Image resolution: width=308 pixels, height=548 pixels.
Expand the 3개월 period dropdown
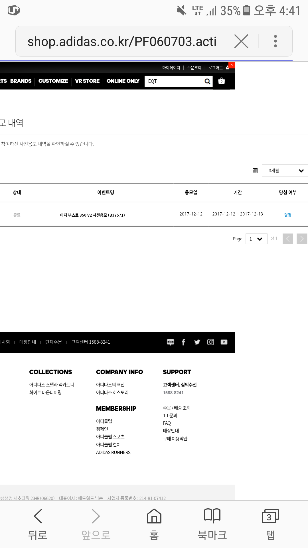pyautogui.click(x=285, y=170)
